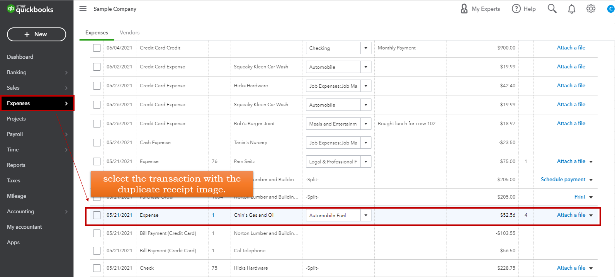The width and height of the screenshot is (615, 277).
Task: Click the Help question mark icon
Action: tap(516, 8)
